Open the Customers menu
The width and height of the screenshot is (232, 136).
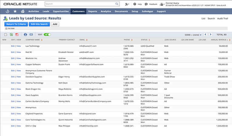point(79,11)
